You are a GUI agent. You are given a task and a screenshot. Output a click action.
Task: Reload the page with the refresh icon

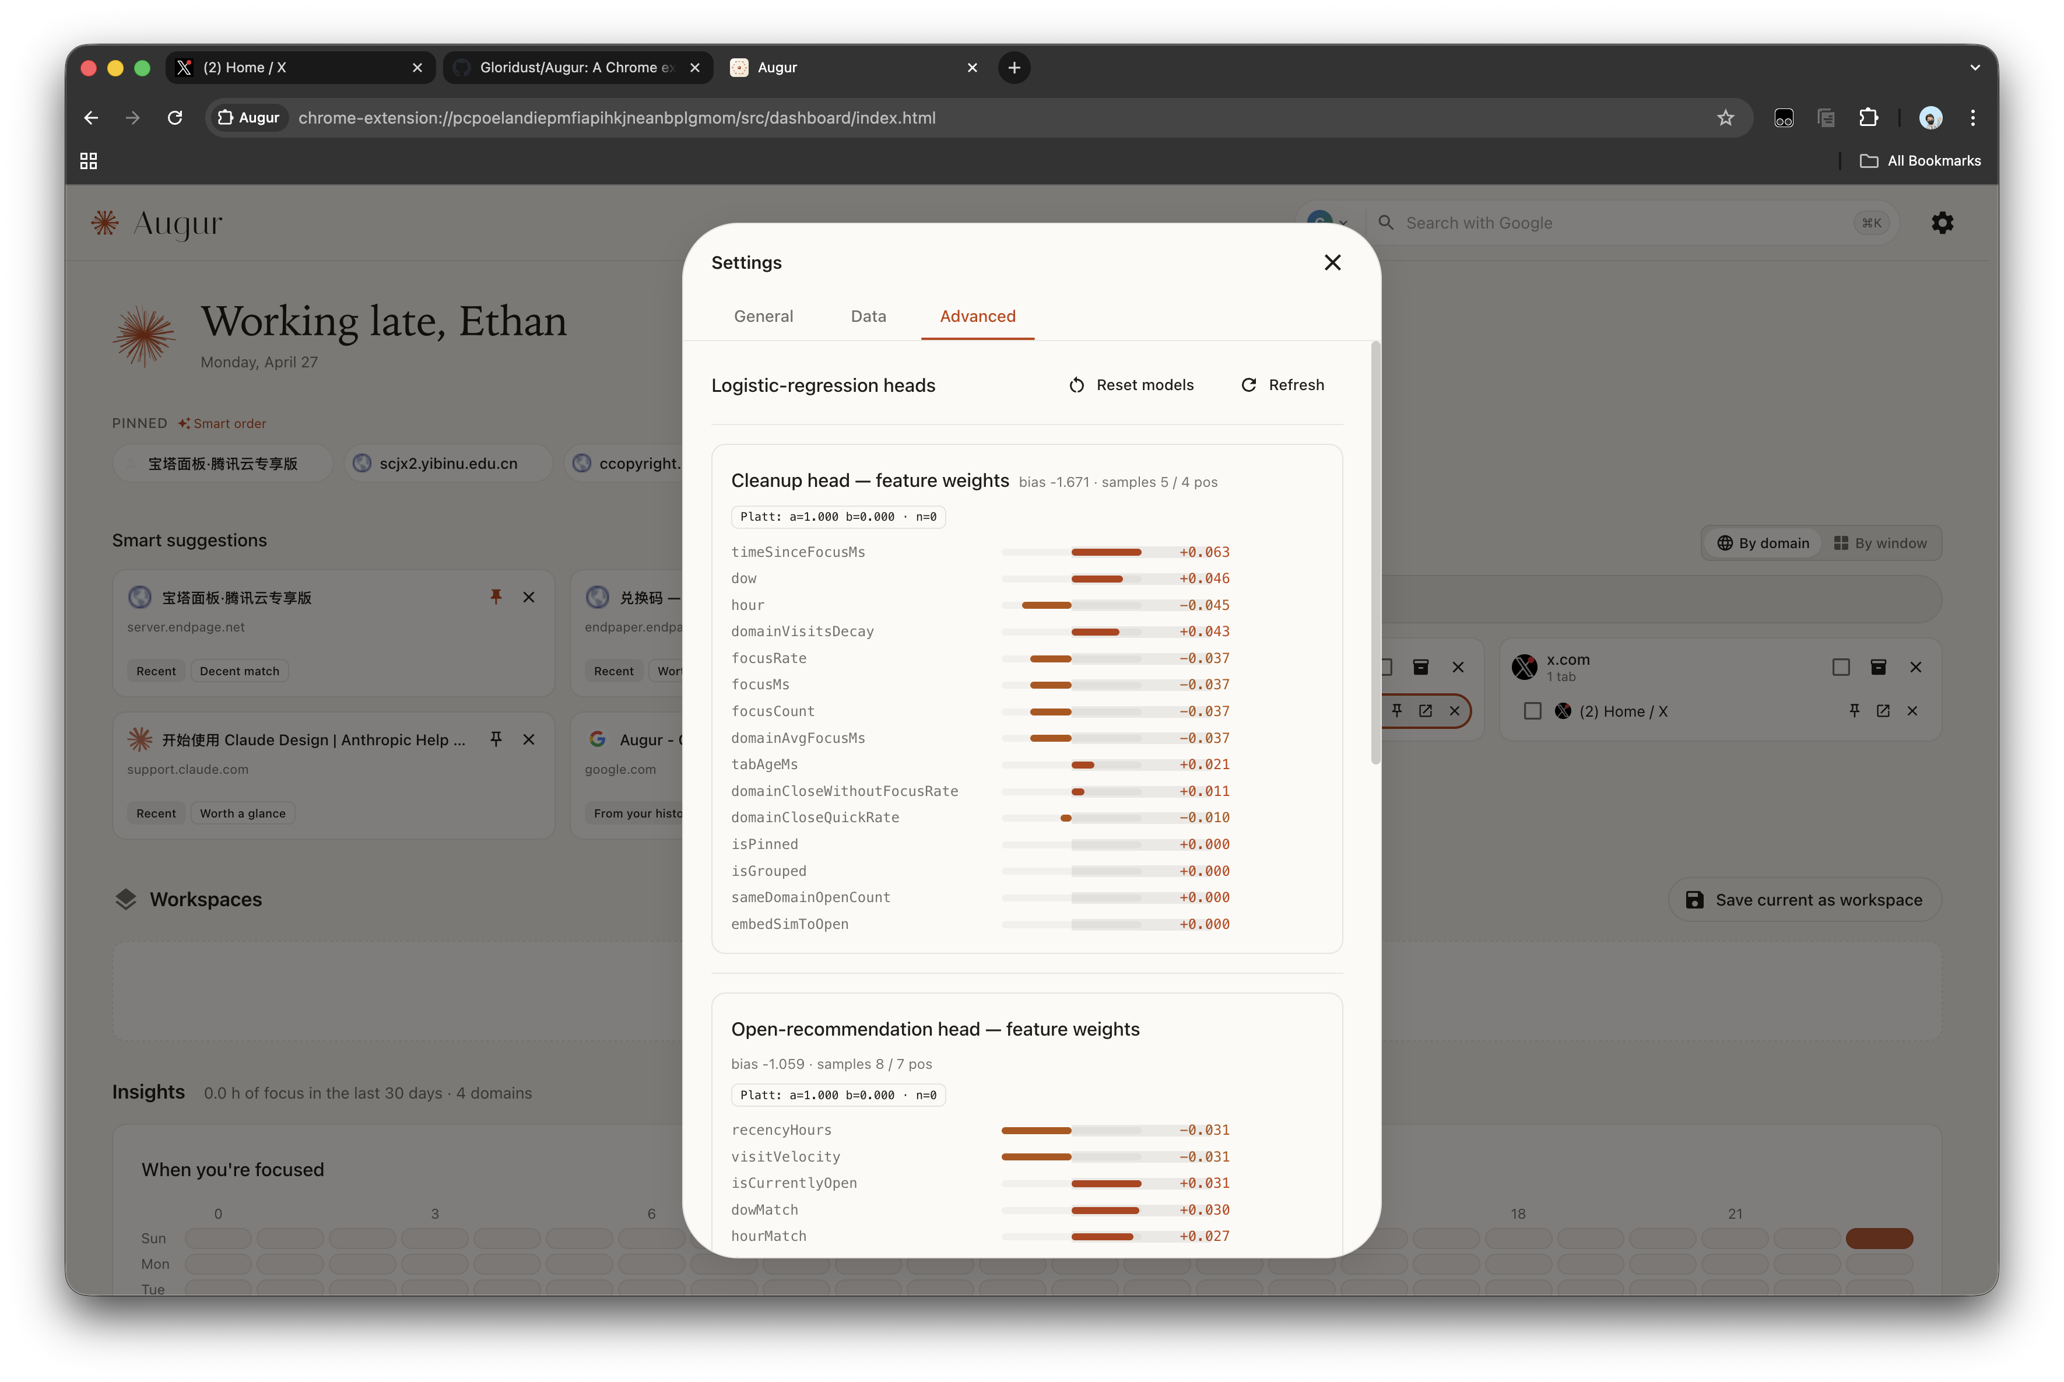(x=175, y=117)
